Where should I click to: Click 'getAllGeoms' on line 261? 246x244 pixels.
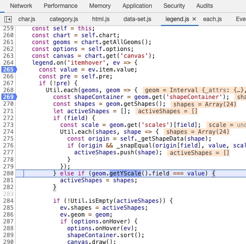point(121,42)
